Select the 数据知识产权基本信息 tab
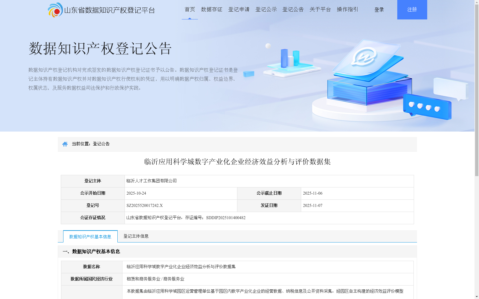This screenshot has height=299, width=479. click(90, 236)
